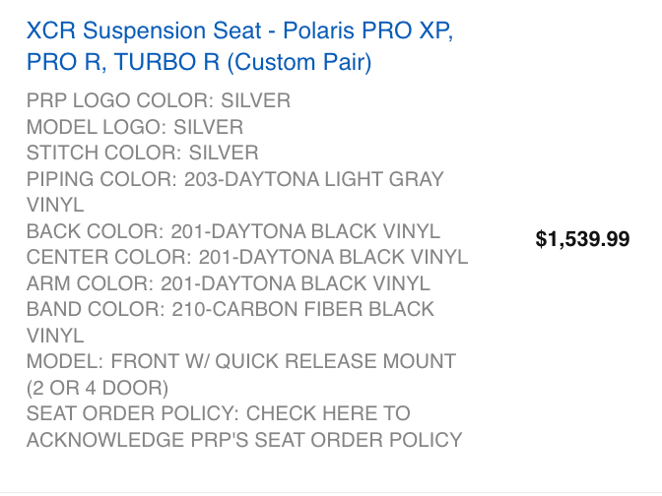
Task: Select the BACK COLOR label
Action: pos(95,231)
